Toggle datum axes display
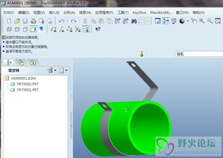223x158 pixels. click(62, 29)
